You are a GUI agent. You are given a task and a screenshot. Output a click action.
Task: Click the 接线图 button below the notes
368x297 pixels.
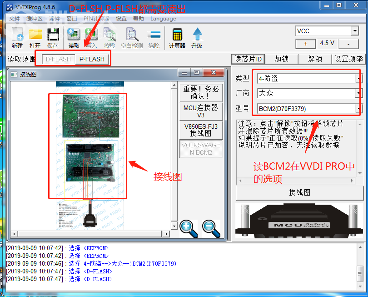300,193
